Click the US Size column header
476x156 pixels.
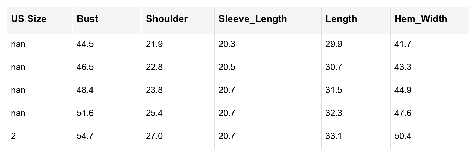pyautogui.click(x=29, y=19)
